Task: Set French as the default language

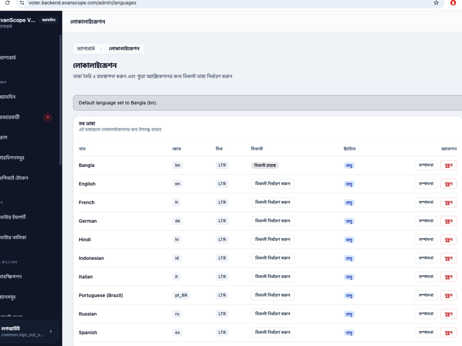Action: (x=273, y=203)
